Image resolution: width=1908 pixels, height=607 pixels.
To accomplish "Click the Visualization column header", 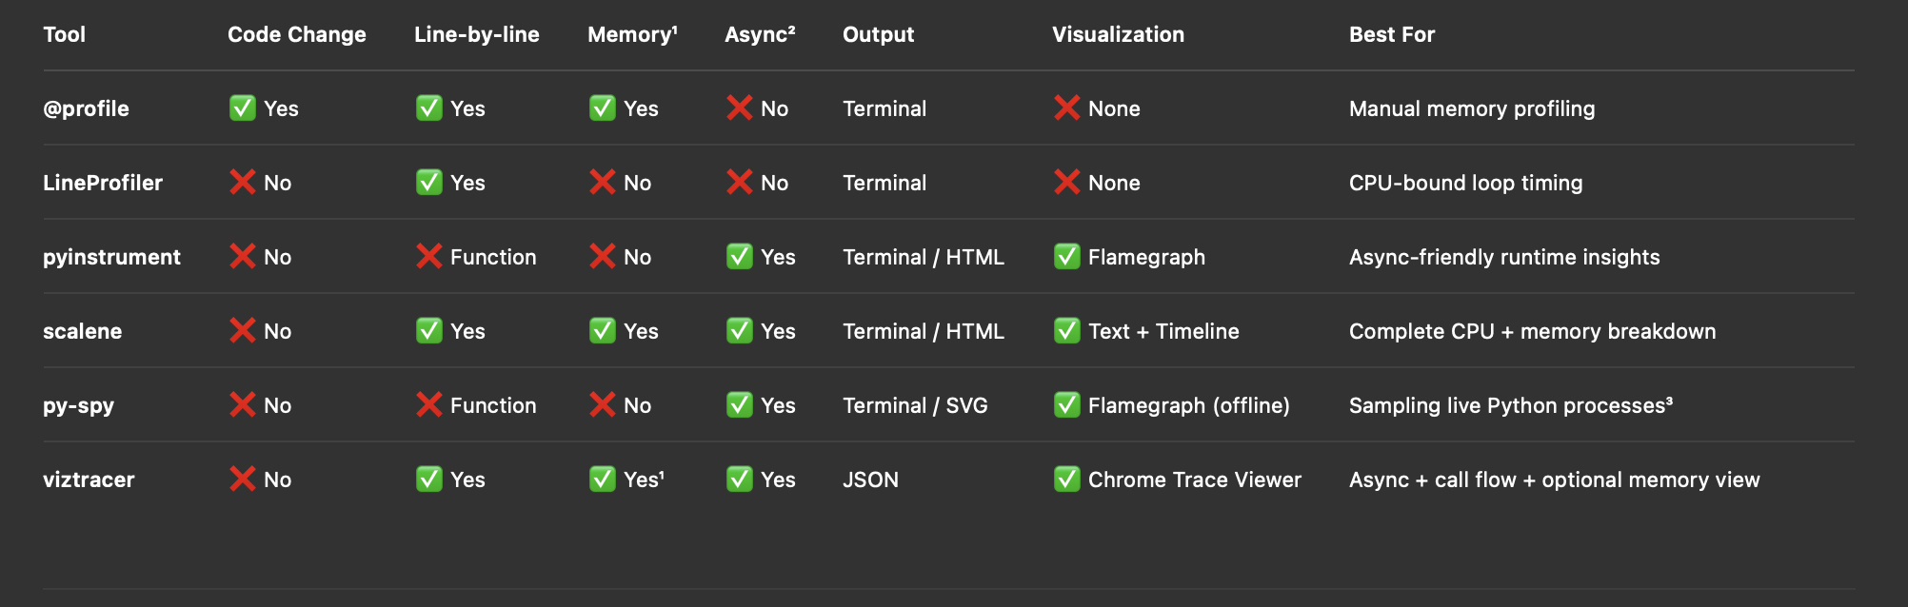I will (1119, 34).
